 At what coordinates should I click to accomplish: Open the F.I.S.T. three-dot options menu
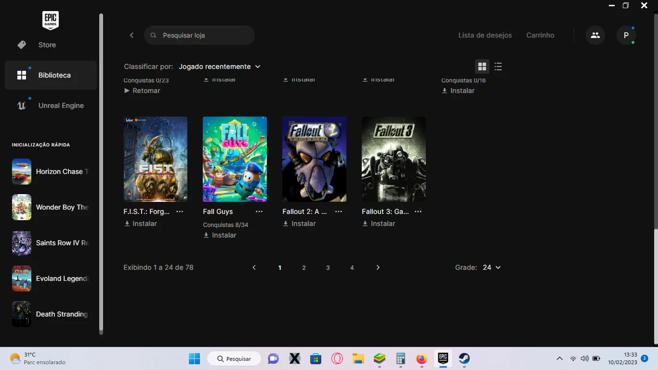tap(180, 211)
